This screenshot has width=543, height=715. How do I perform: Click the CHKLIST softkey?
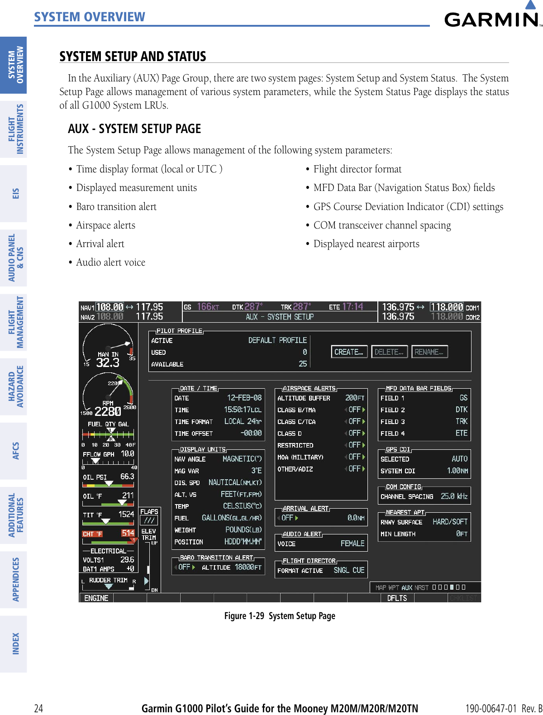[x=464, y=598]
